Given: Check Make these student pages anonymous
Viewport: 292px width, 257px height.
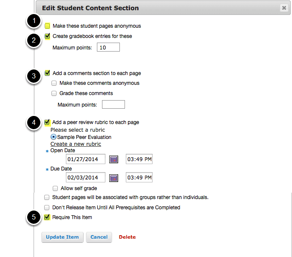Looking at the screenshot, I should tap(47, 26).
